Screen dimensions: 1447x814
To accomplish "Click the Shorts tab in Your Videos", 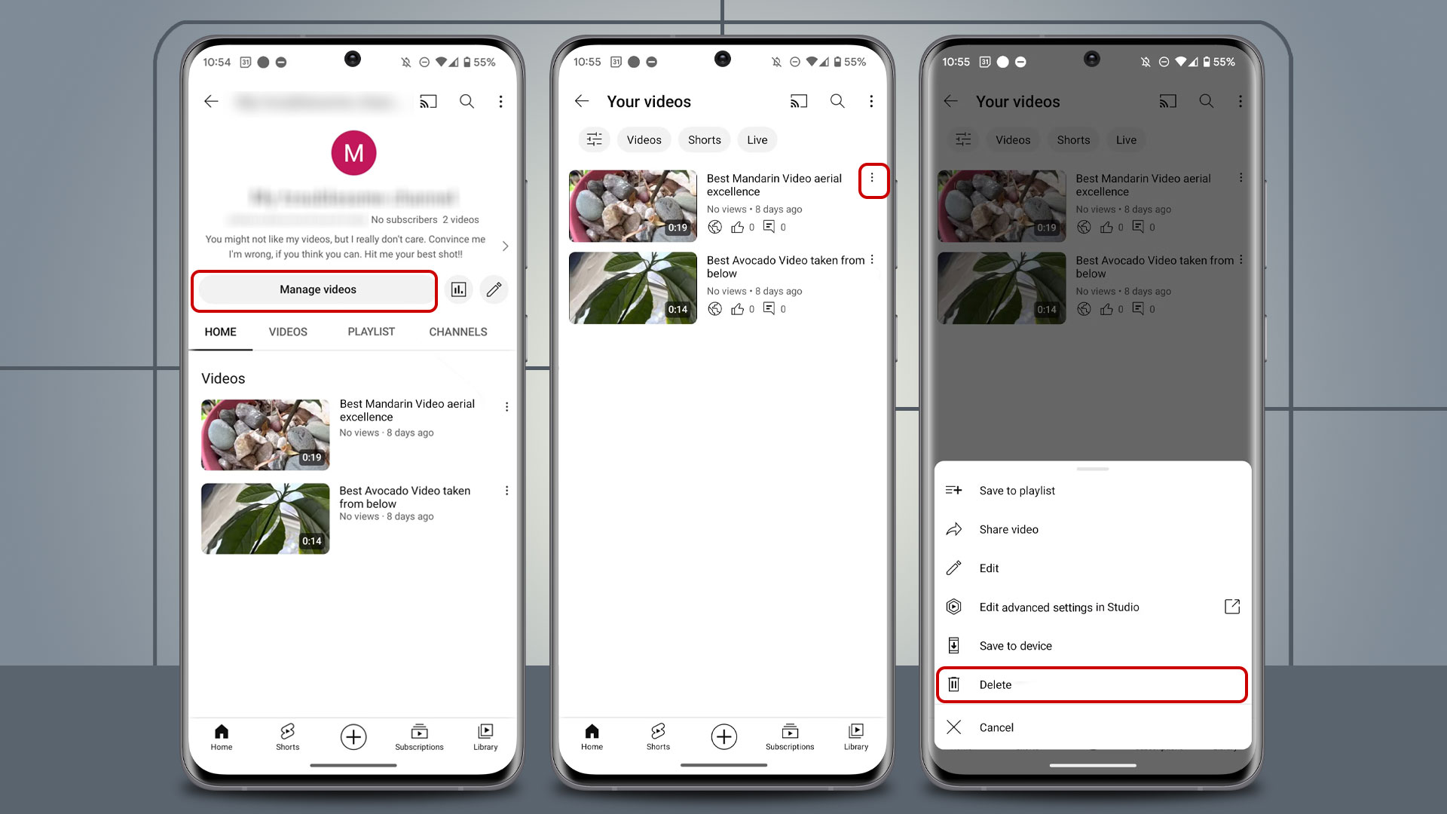I will [705, 139].
